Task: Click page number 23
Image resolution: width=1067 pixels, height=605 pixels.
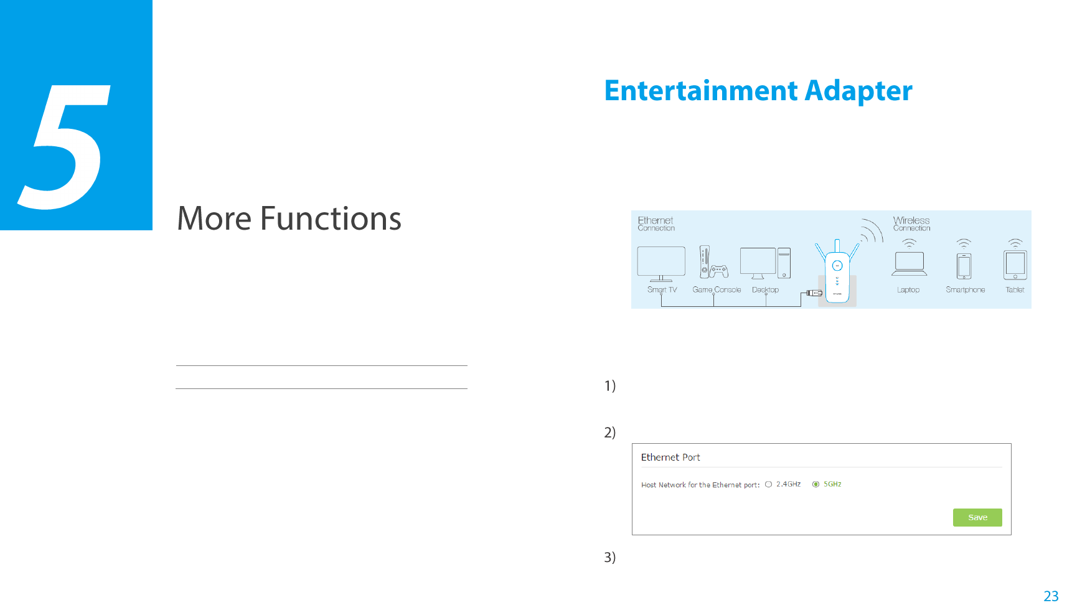Action: pyautogui.click(x=1051, y=596)
